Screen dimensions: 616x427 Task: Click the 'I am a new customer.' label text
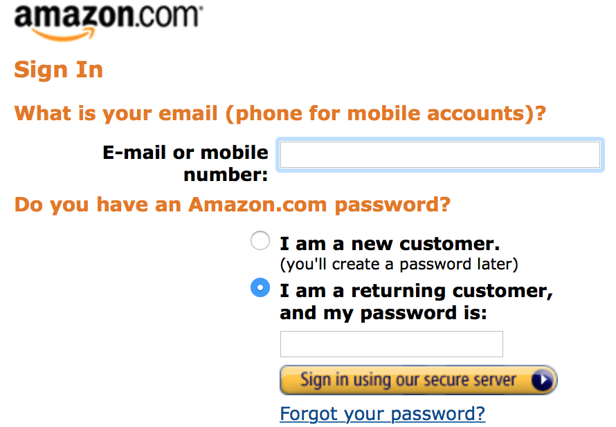(x=389, y=243)
